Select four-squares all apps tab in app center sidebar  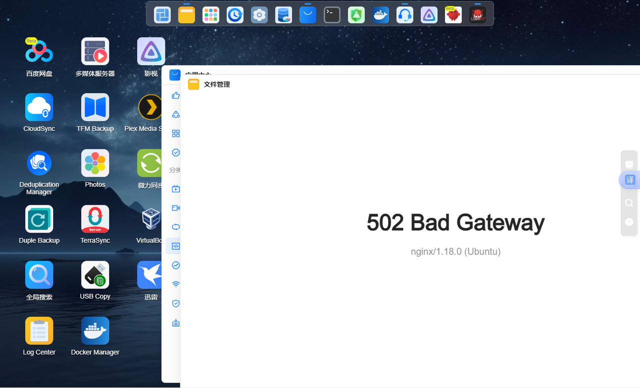(x=175, y=133)
